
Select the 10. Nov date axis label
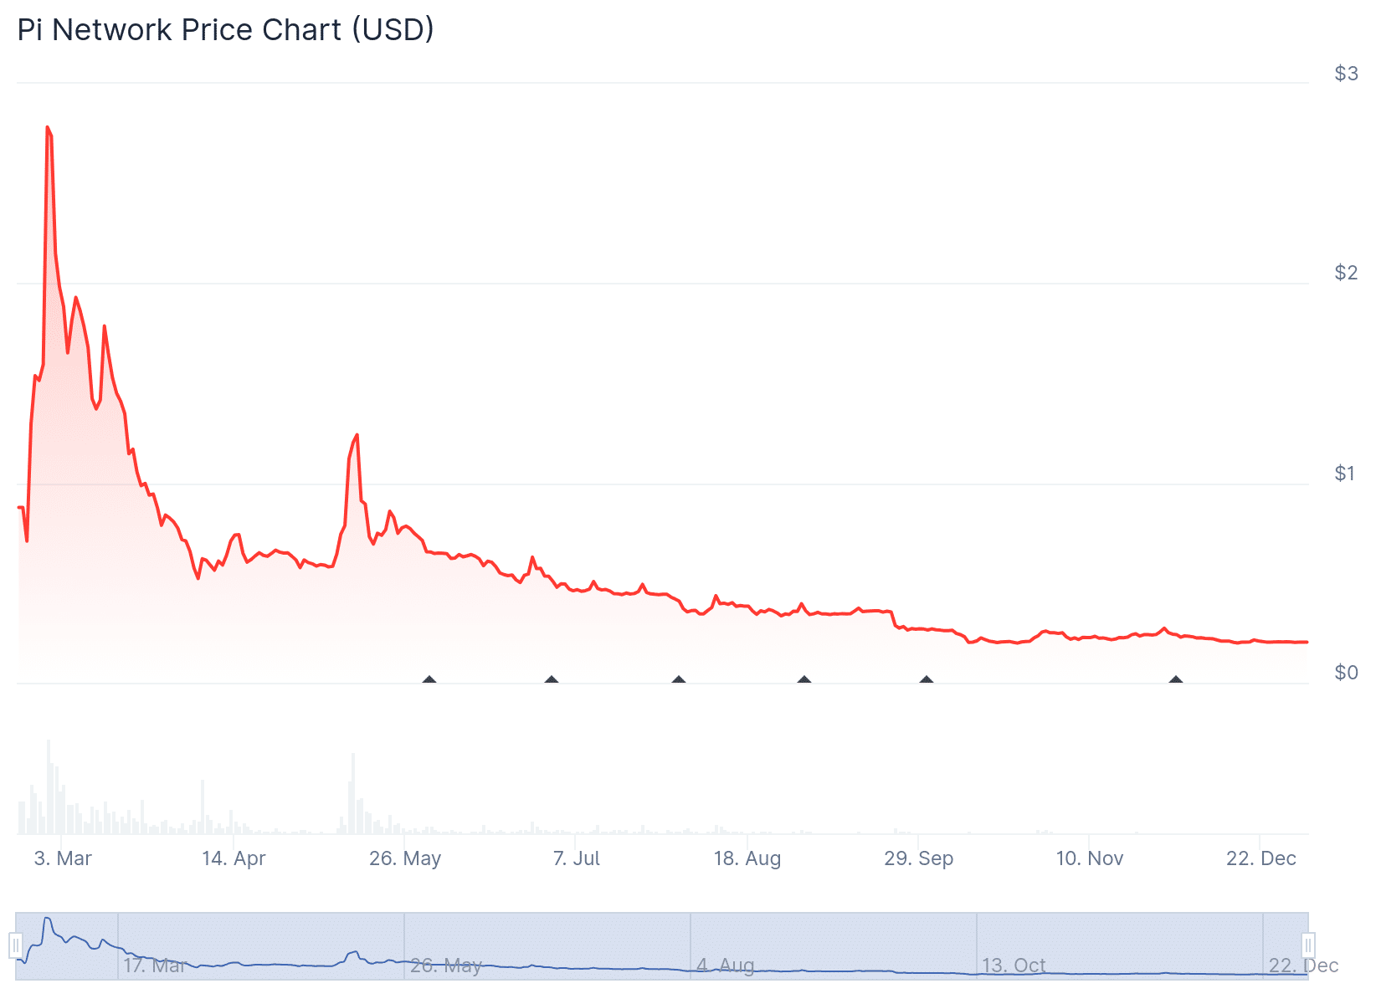1090,858
